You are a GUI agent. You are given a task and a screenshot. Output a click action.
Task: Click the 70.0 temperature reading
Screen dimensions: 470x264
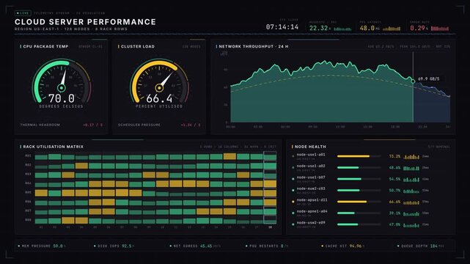coord(62,98)
